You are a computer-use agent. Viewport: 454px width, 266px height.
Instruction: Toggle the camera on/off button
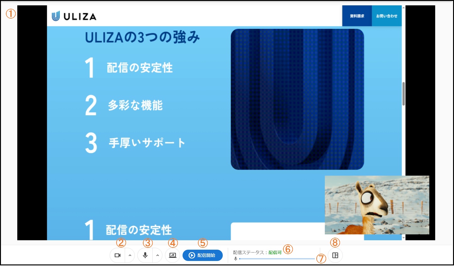[x=118, y=255]
